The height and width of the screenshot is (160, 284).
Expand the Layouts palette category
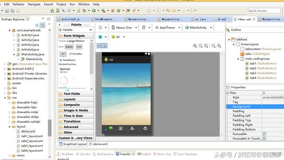(x=76, y=99)
